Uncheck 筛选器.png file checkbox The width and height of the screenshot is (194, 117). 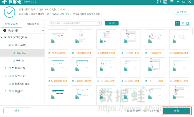(146, 53)
